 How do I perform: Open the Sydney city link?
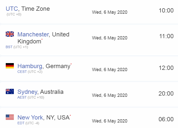(27, 92)
